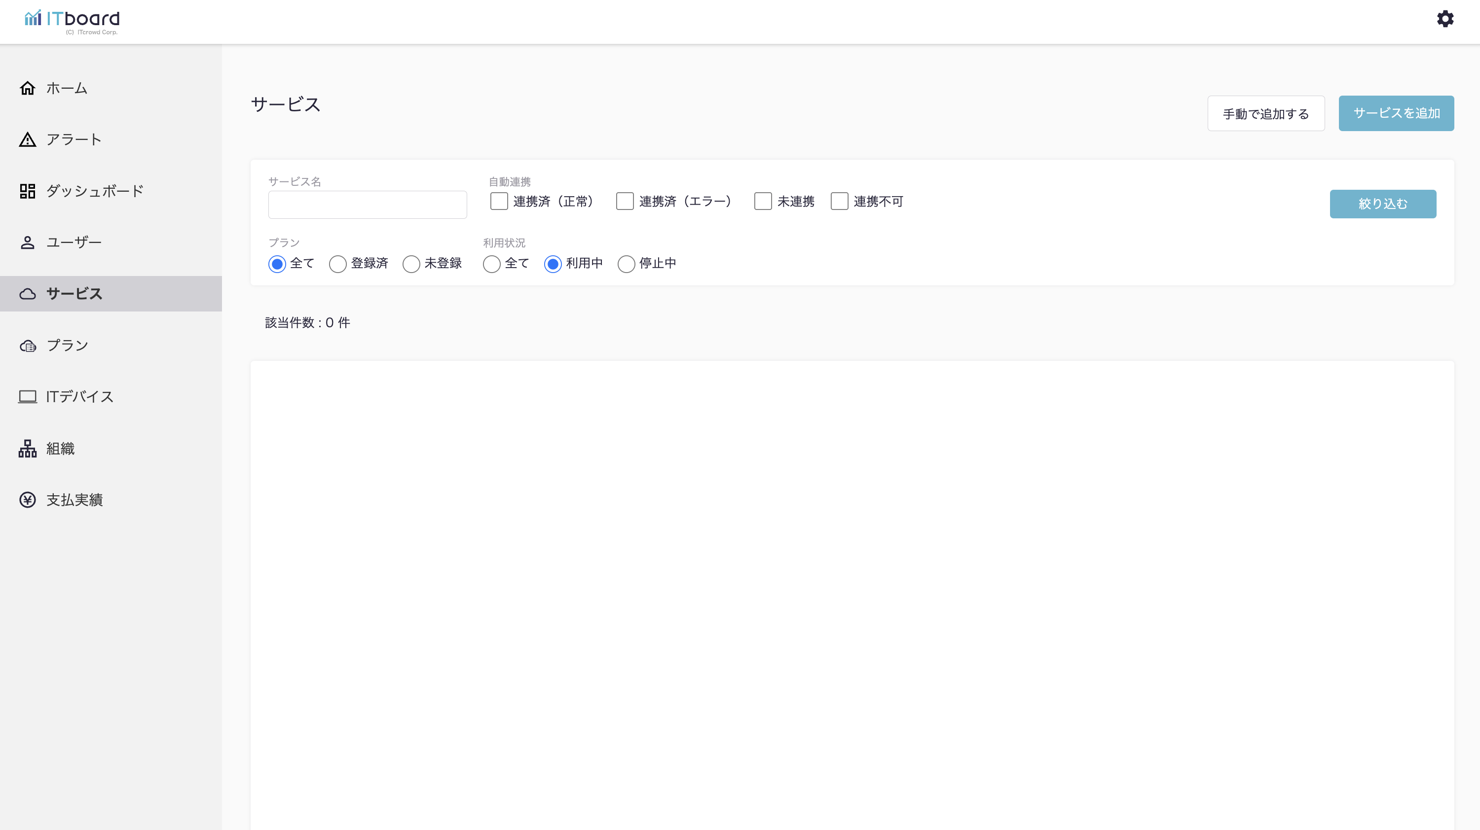Viewport: 1480px width, 830px height.
Task: Choose the 停止中 usage status radio
Action: pos(626,264)
